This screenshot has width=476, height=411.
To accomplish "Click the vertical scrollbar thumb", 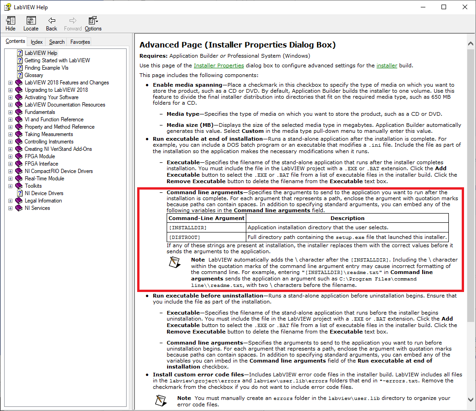I will (x=470, y=185).
